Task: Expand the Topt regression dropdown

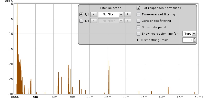Action: point(189,34)
